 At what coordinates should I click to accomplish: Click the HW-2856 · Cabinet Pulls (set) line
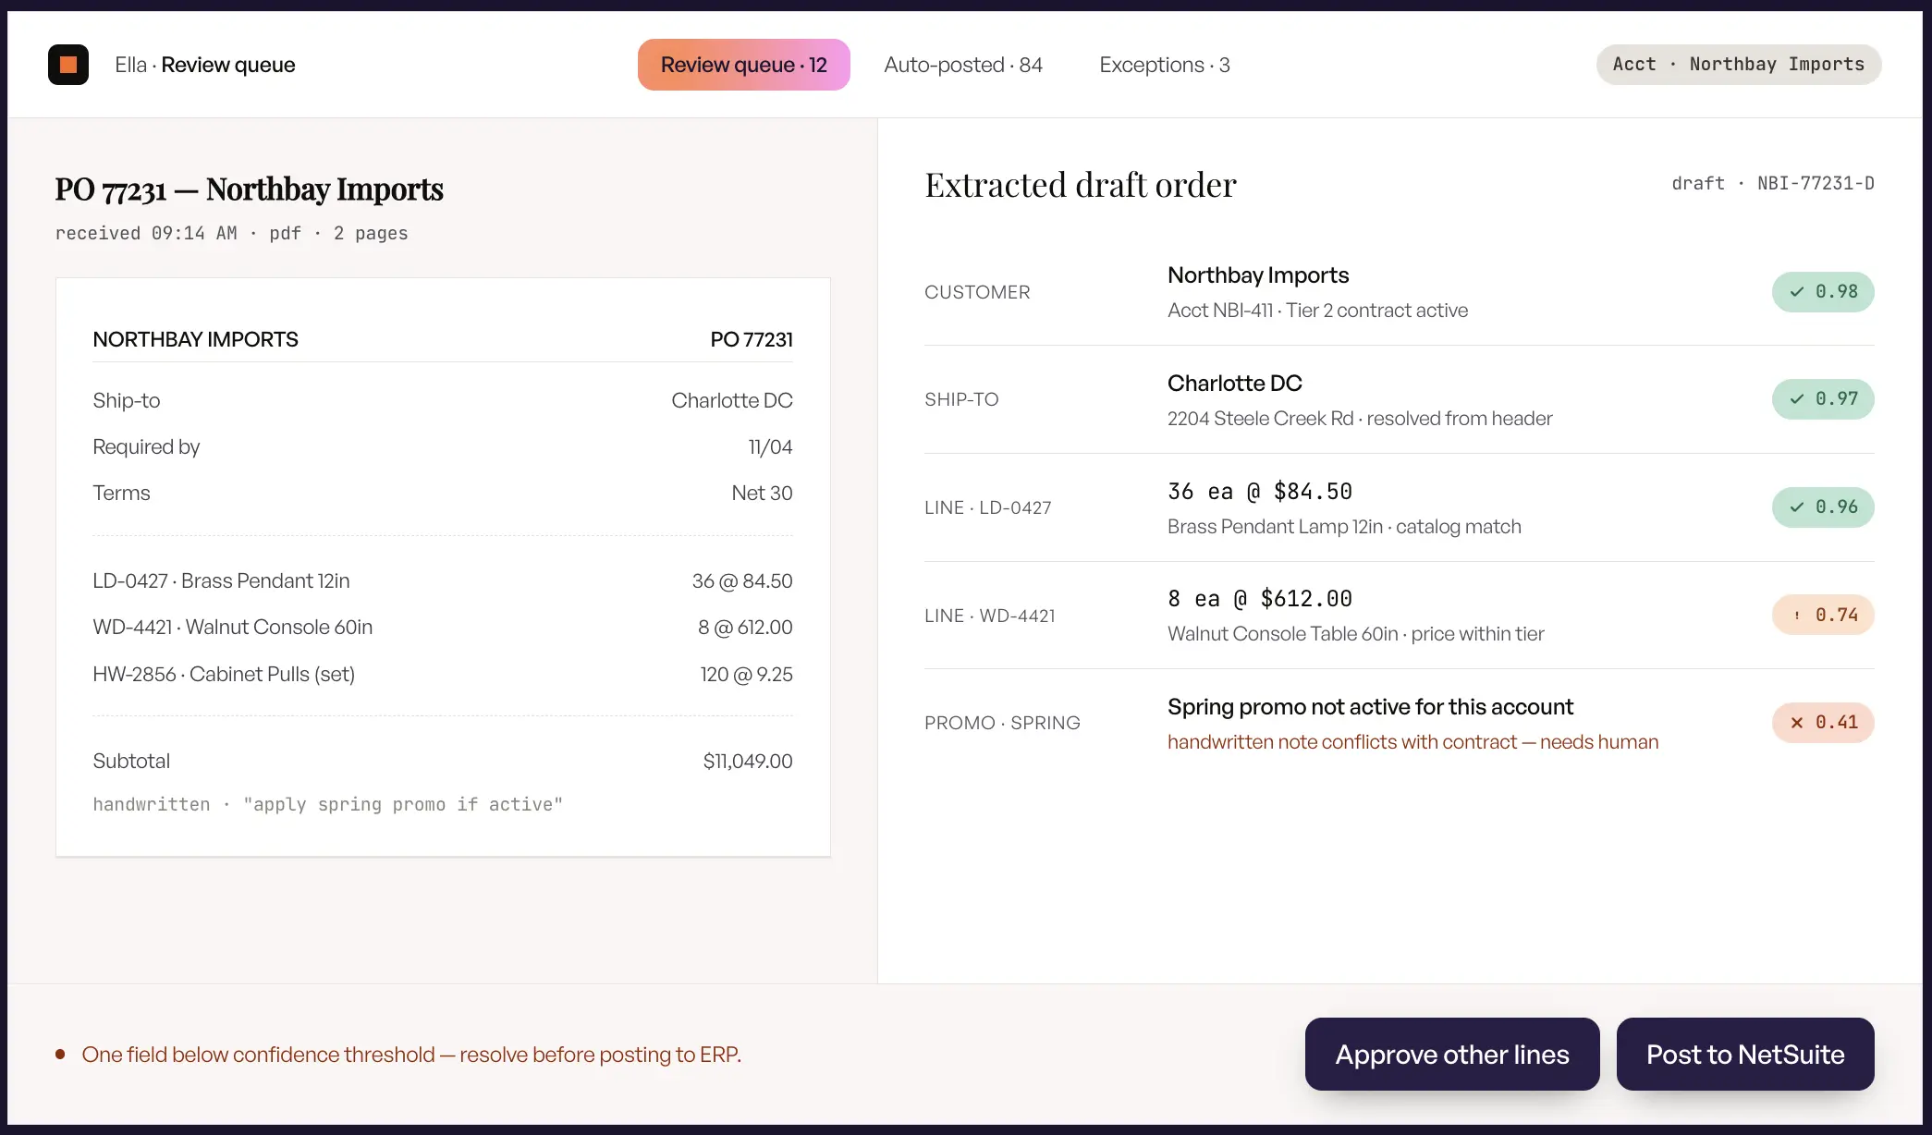(224, 674)
